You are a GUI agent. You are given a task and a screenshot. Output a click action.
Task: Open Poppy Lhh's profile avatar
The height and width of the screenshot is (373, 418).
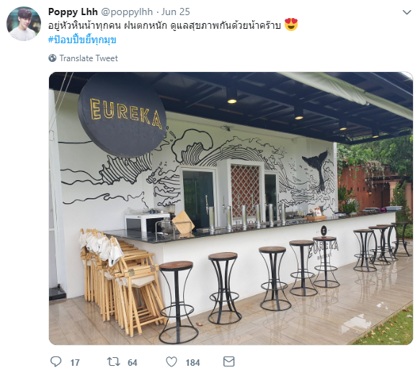[24, 24]
